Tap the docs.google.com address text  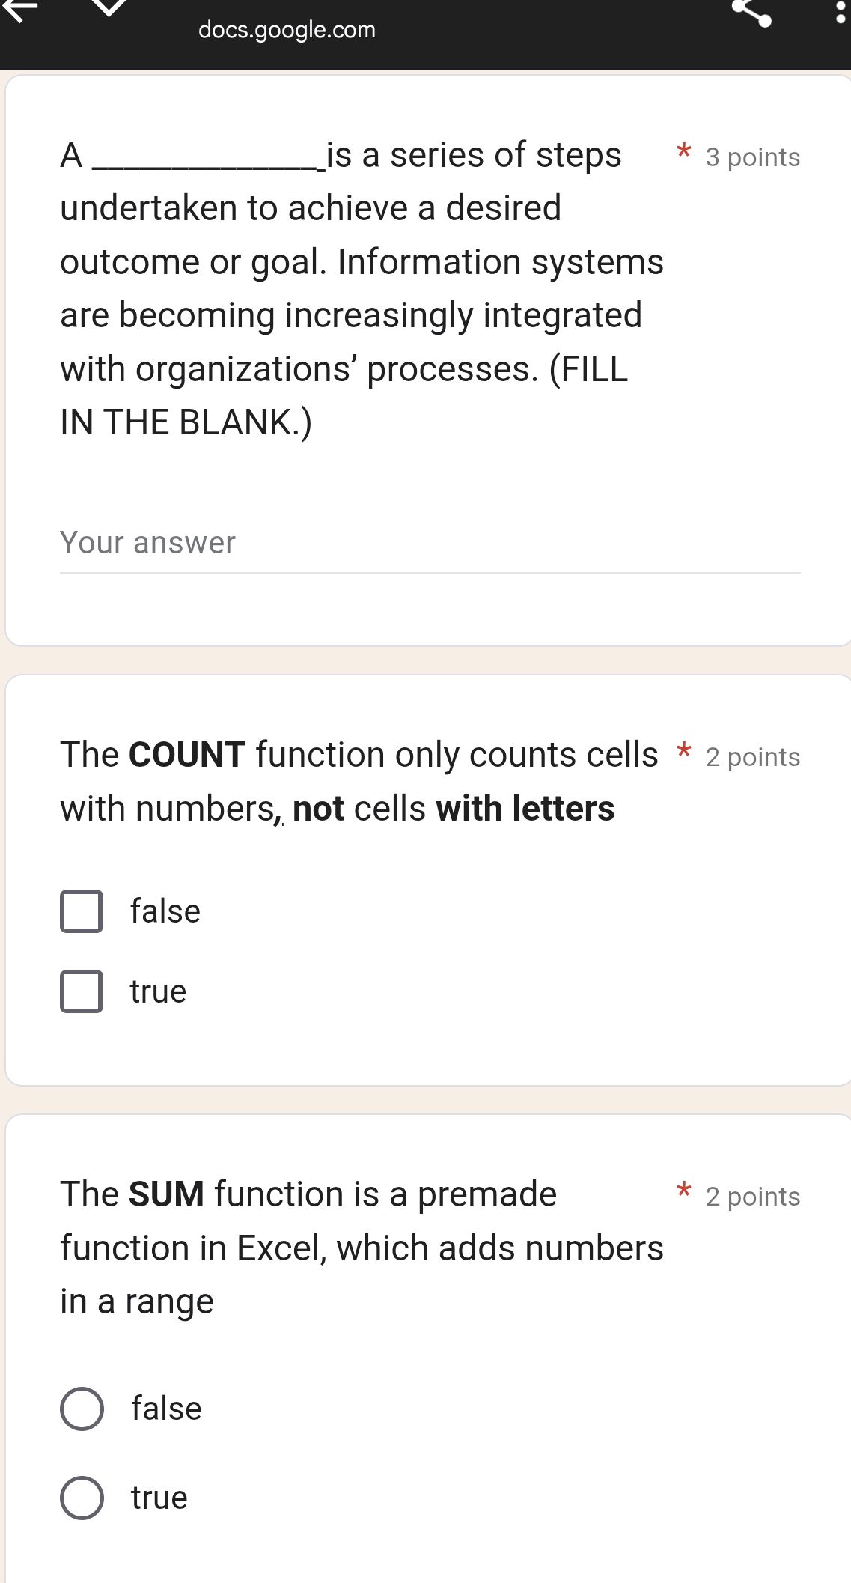click(x=287, y=30)
